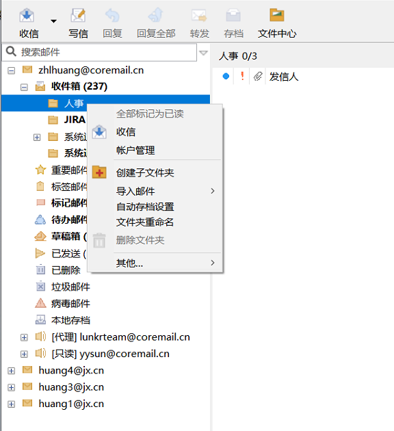Open the search filter dropdown triangle
This screenshot has width=394, height=431.
203,53
